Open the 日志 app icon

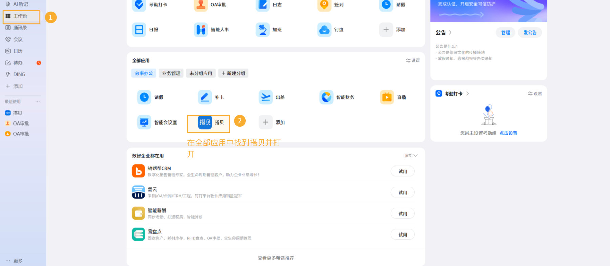click(x=263, y=5)
